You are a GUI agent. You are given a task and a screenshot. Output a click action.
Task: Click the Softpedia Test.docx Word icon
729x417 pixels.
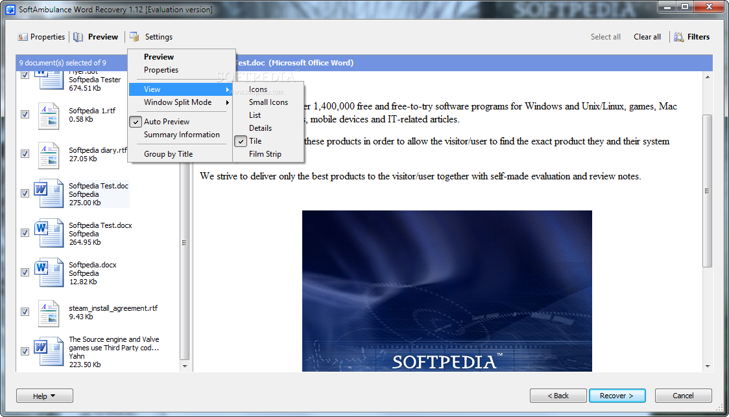click(49, 232)
